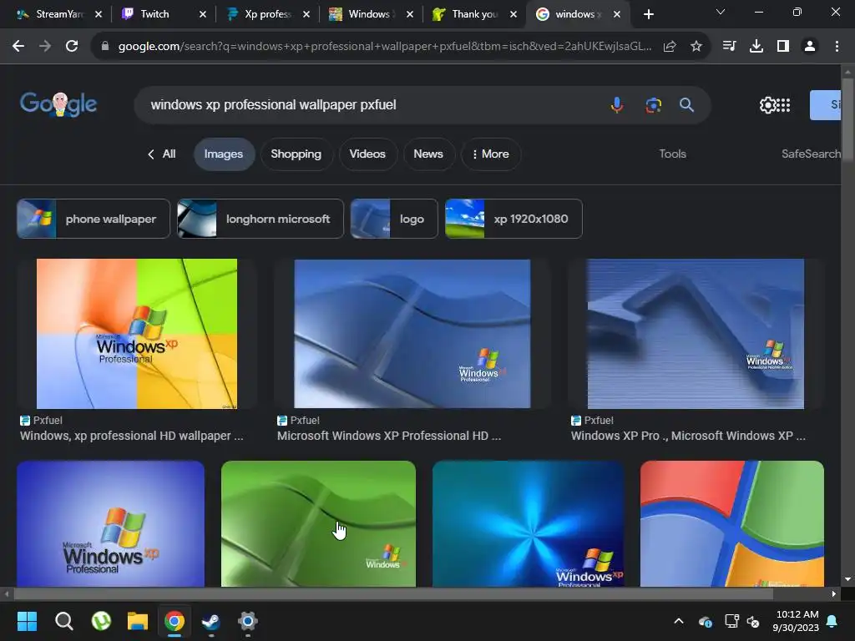Close the Thank you tab
The height and width of the screenshot is (641, 855).
(x=514, y=14)
